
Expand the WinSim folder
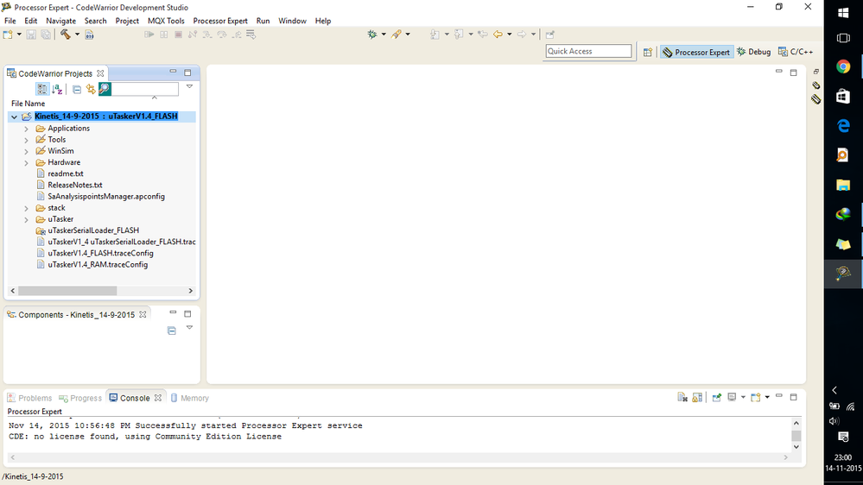click(x=26, y=151)
